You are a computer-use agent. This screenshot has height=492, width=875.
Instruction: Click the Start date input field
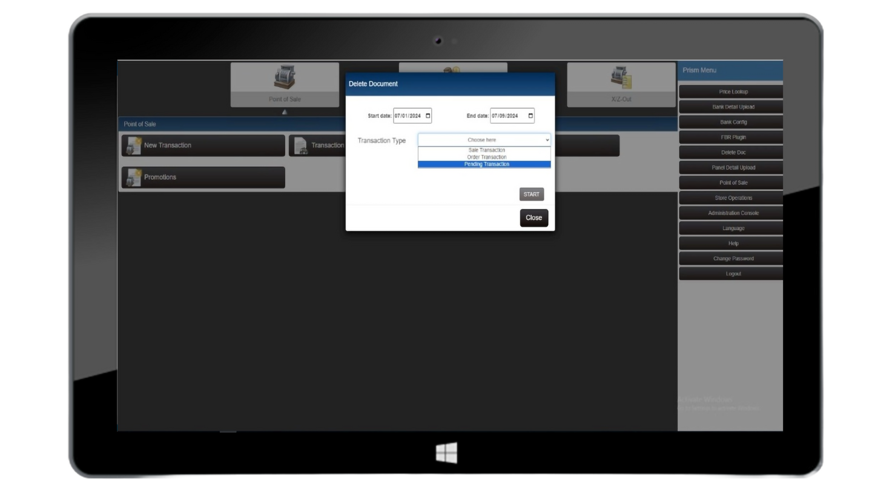(x=408, y=116)
